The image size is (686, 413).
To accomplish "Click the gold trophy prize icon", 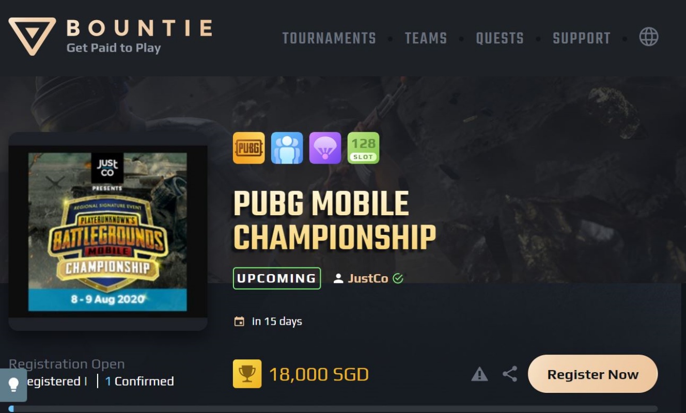I will tap(247, 374).
